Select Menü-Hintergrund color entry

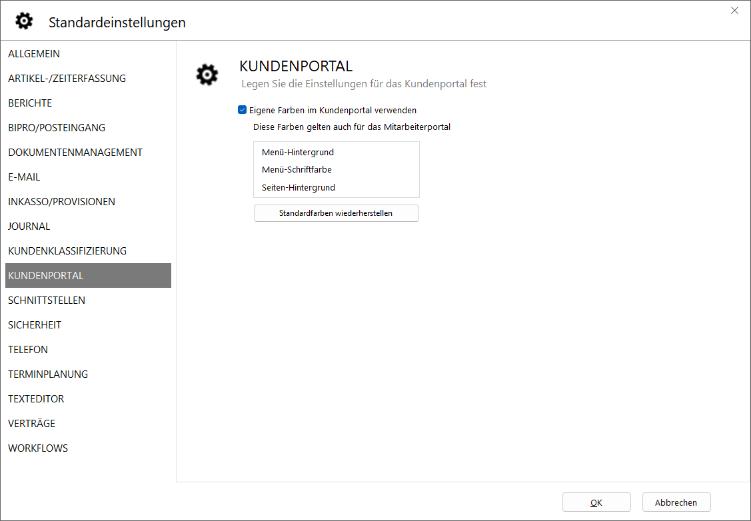coord(298,153)
